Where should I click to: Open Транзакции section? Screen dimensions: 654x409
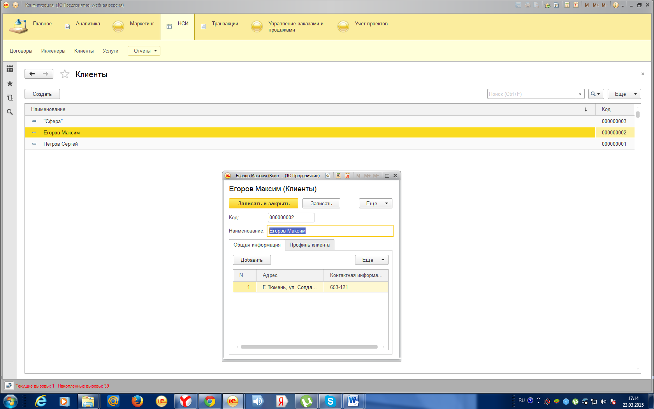(219, 26)
